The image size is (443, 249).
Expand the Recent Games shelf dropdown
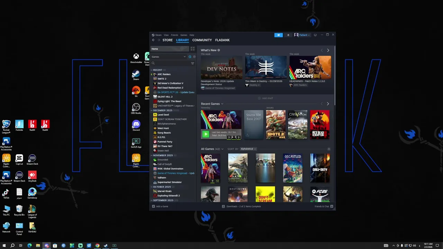coord(222,104)
